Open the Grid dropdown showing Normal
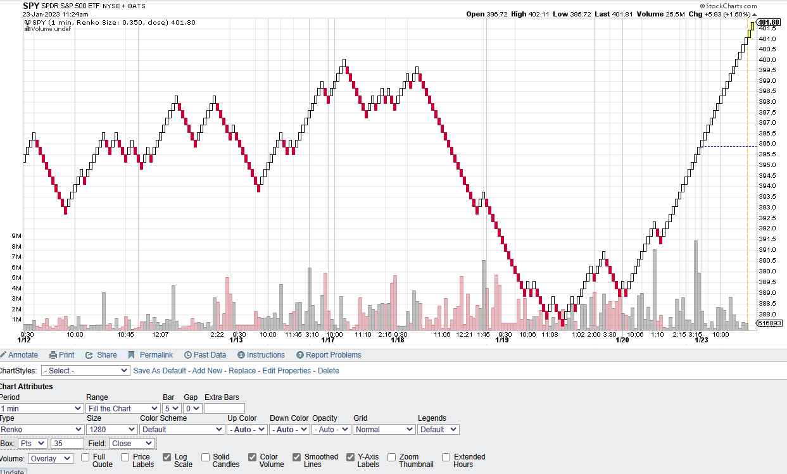The height and width of the screenshot is (474, 787). point(384,429)
